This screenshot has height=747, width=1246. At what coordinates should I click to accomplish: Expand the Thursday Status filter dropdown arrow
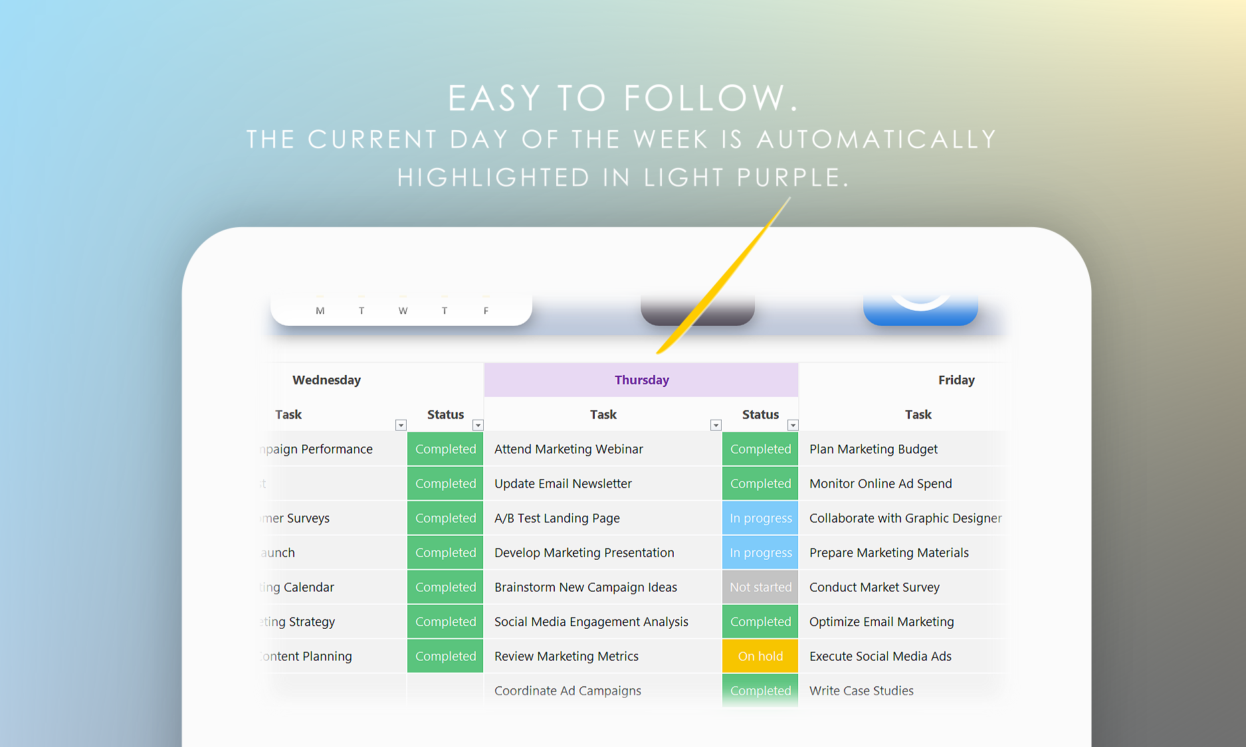pyautogui.click(x=793, y=425)
